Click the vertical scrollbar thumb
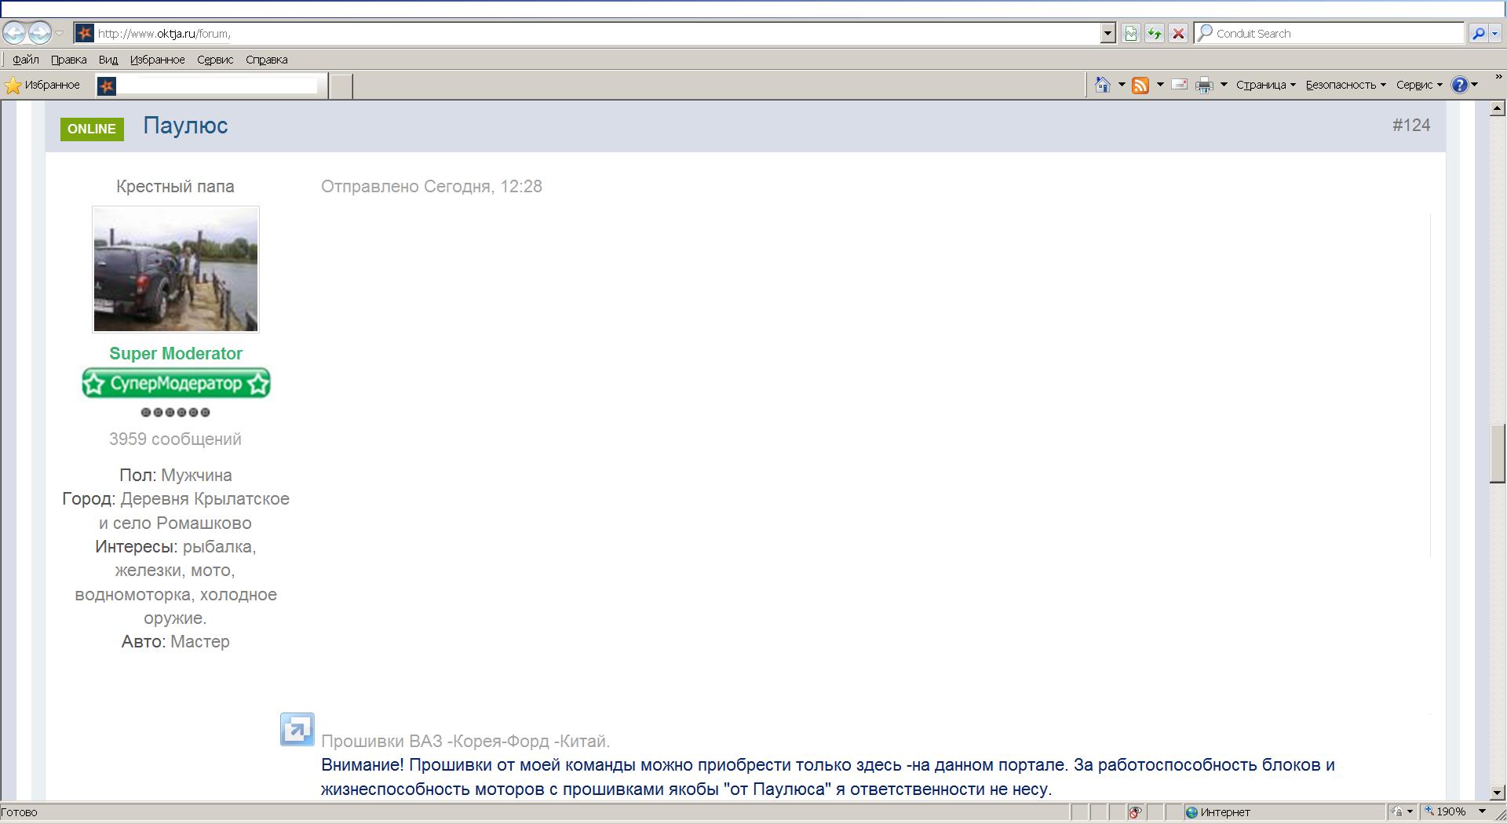 pos(1497,454)
